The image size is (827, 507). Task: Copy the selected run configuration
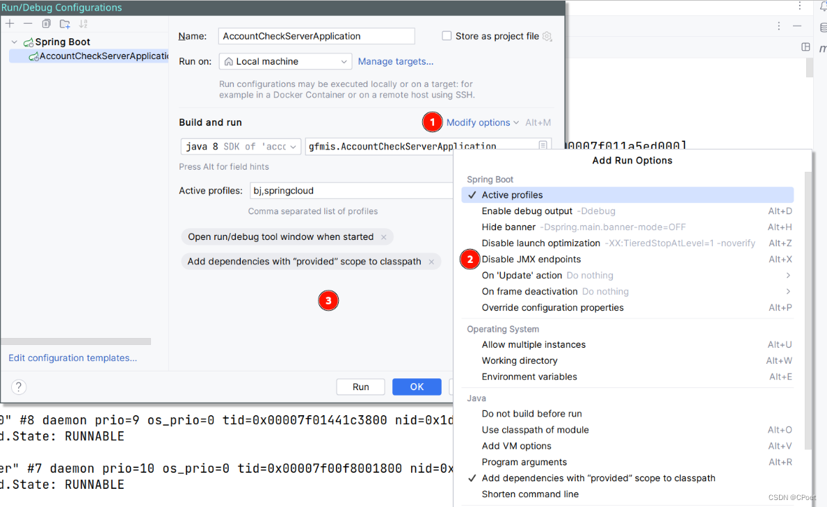(x=47, y=24)
